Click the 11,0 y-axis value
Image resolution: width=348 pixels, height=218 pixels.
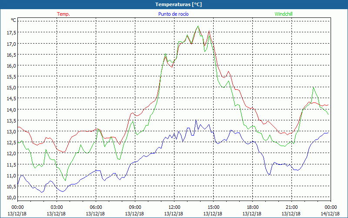(x=11, y=176)
